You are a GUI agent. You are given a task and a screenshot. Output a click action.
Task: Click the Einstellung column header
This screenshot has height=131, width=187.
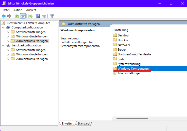tap(121, 30)
